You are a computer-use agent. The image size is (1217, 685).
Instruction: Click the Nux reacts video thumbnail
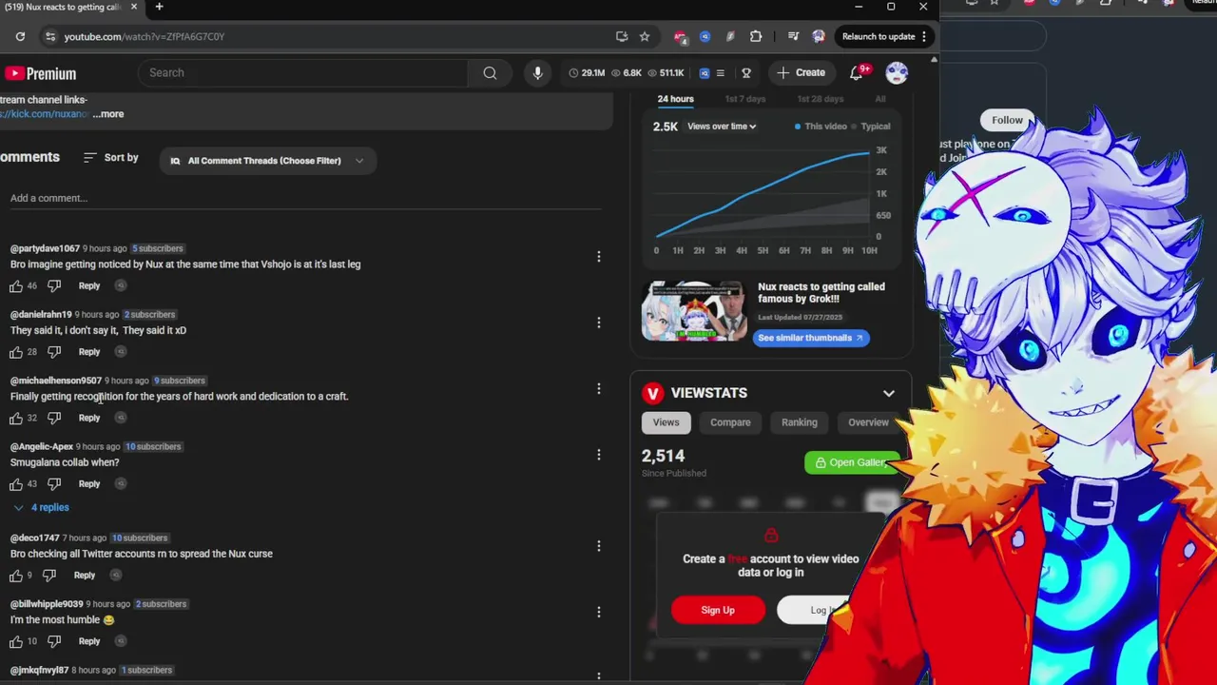tap(694, 311)
